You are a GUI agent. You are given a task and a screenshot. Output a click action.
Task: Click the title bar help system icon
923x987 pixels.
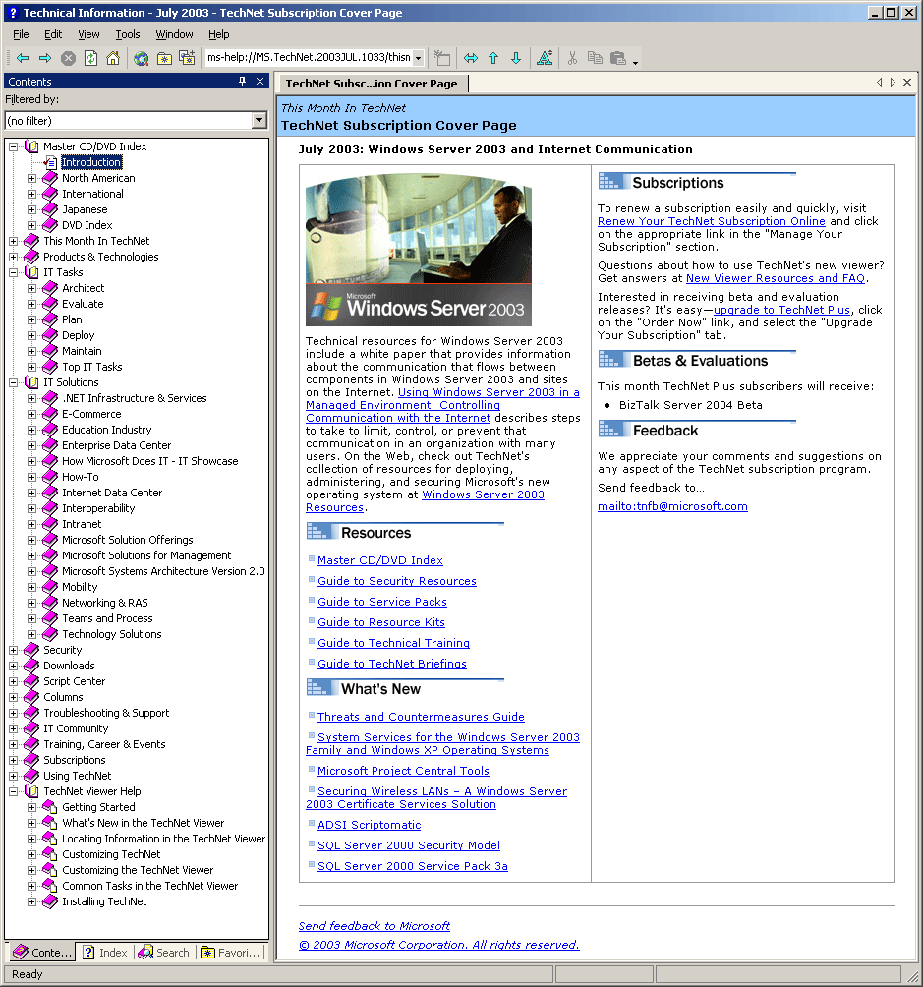(x=13, y=13)
